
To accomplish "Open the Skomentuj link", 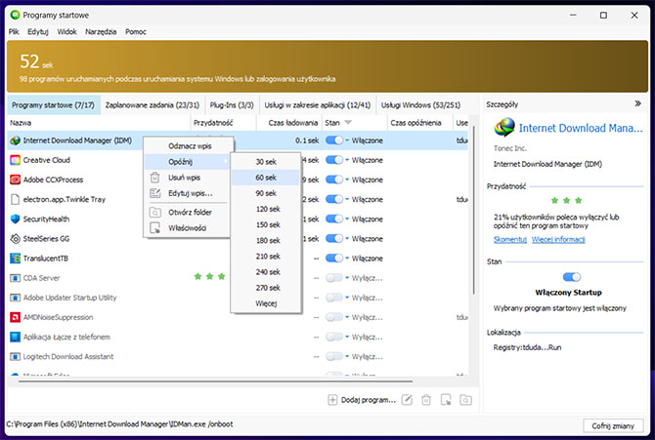I will pyautogui.click(x=510, y=239).
